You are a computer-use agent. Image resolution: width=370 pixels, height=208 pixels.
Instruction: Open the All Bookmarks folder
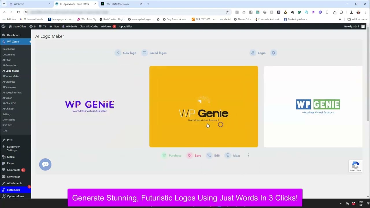pyautogui.click(x=357, y=19)
